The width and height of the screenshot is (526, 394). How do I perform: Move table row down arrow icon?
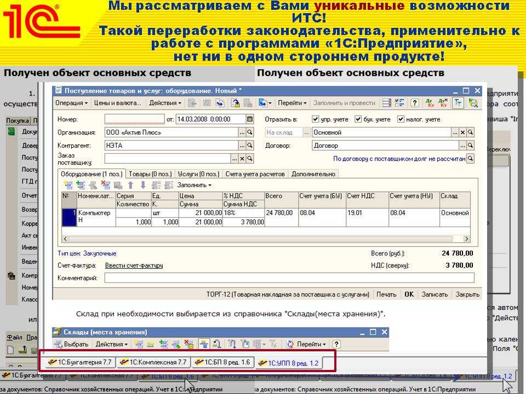tap(143, 185)
